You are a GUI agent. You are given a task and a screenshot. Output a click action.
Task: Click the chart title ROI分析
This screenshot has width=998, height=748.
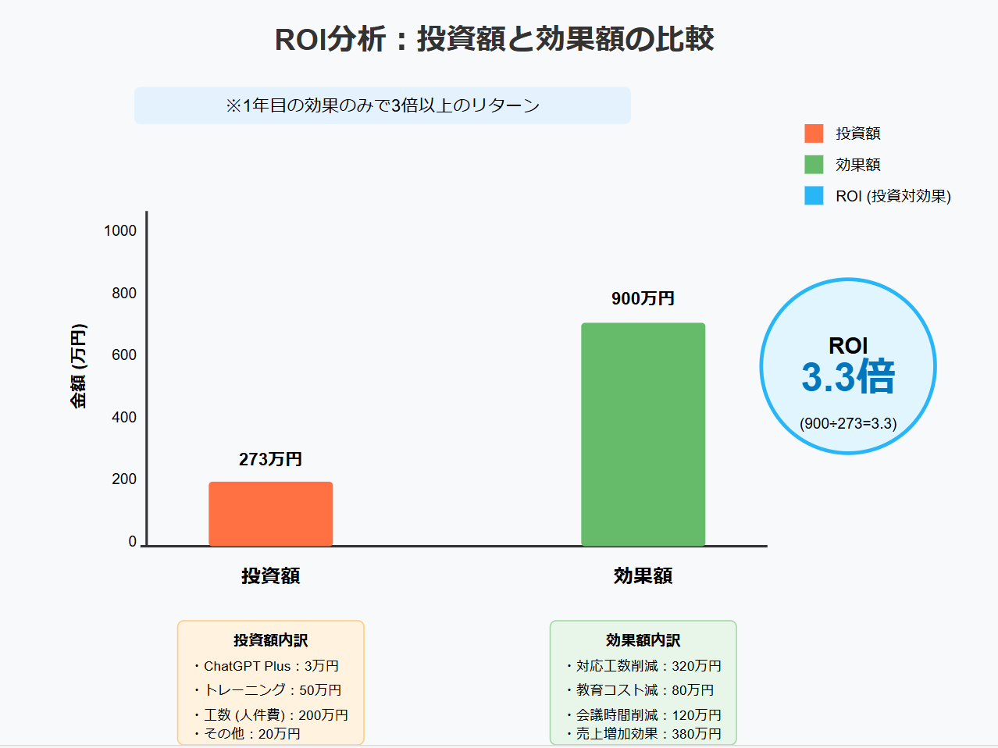point(494,39)
